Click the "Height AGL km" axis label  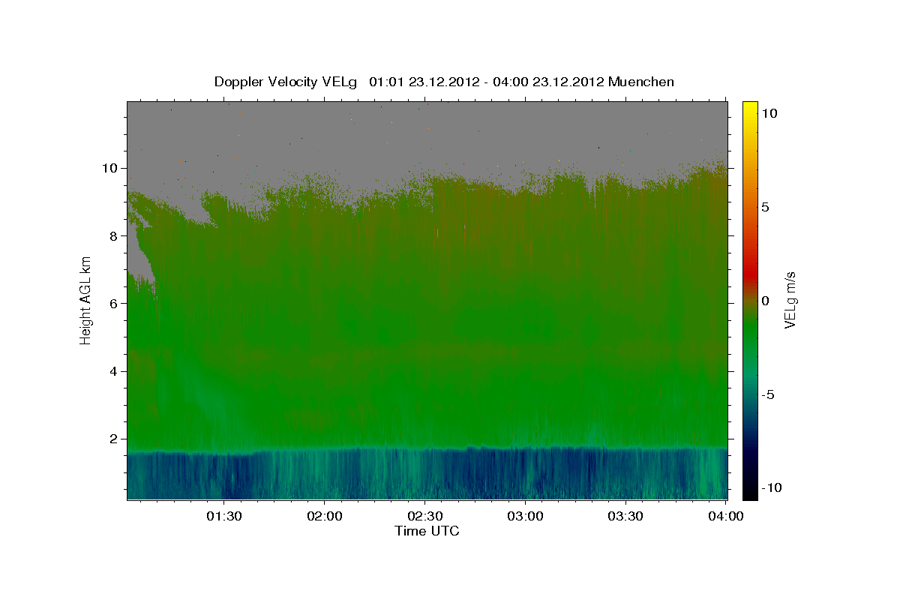tap(86, 300)
